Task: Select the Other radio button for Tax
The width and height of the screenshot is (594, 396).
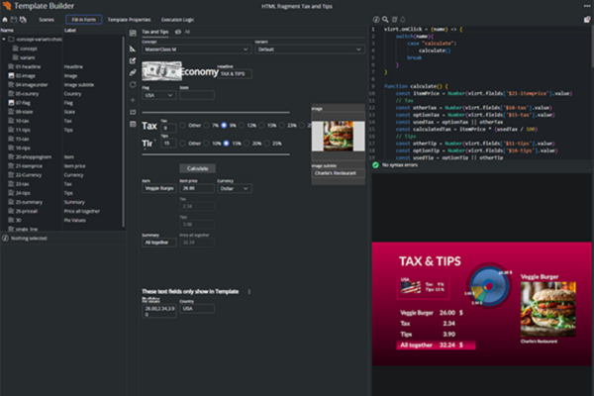Action: point(183,126)
